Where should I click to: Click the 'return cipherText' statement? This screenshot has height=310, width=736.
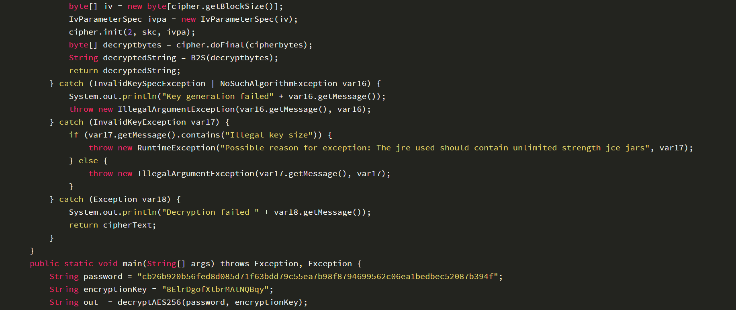pyautogui.click(x=112, y=225)
